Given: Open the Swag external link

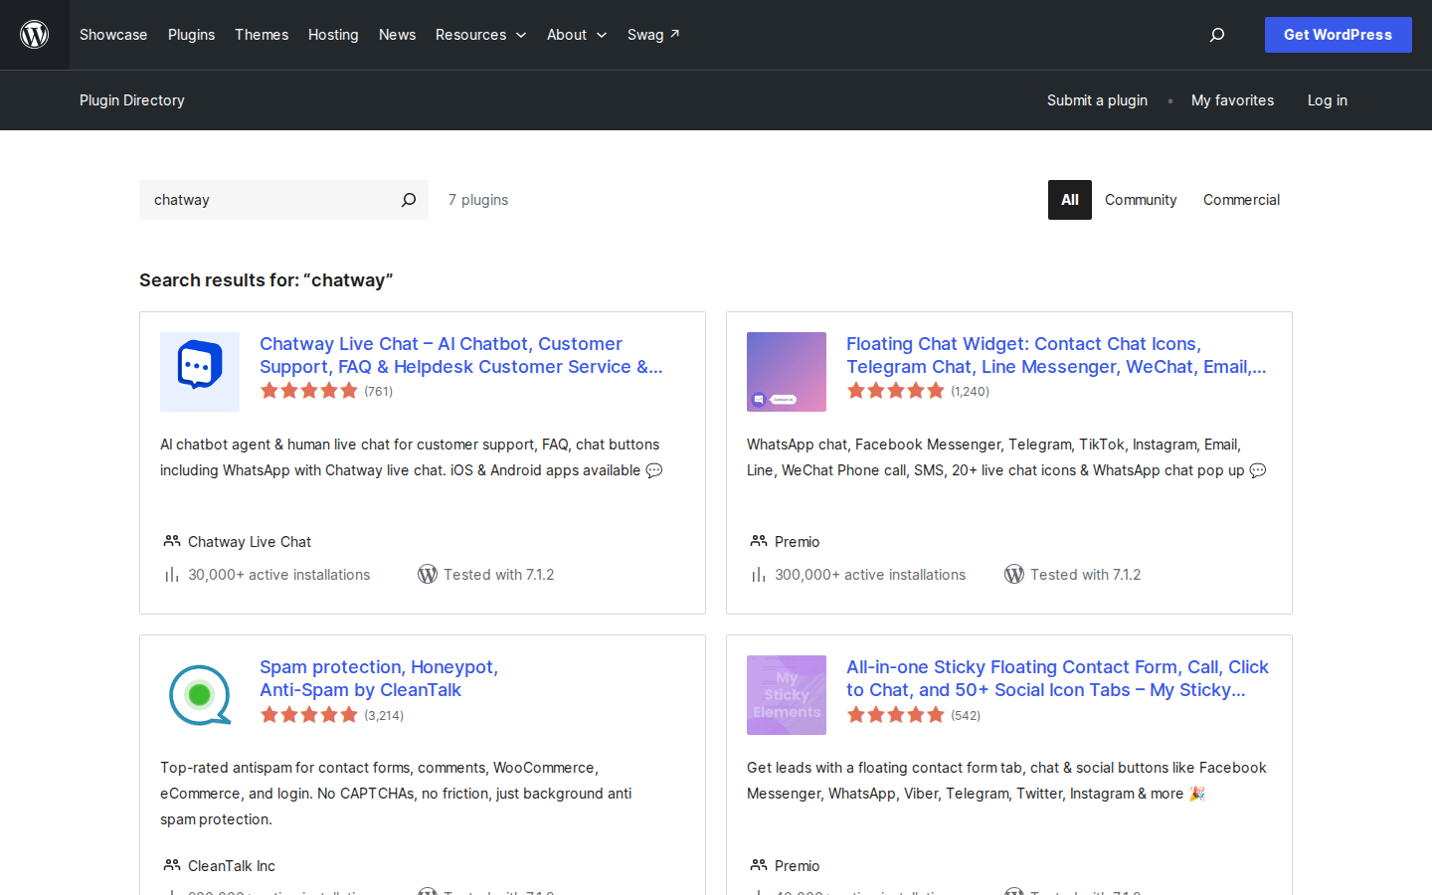Looking at the screenshot, I should (x=653, y=35).
